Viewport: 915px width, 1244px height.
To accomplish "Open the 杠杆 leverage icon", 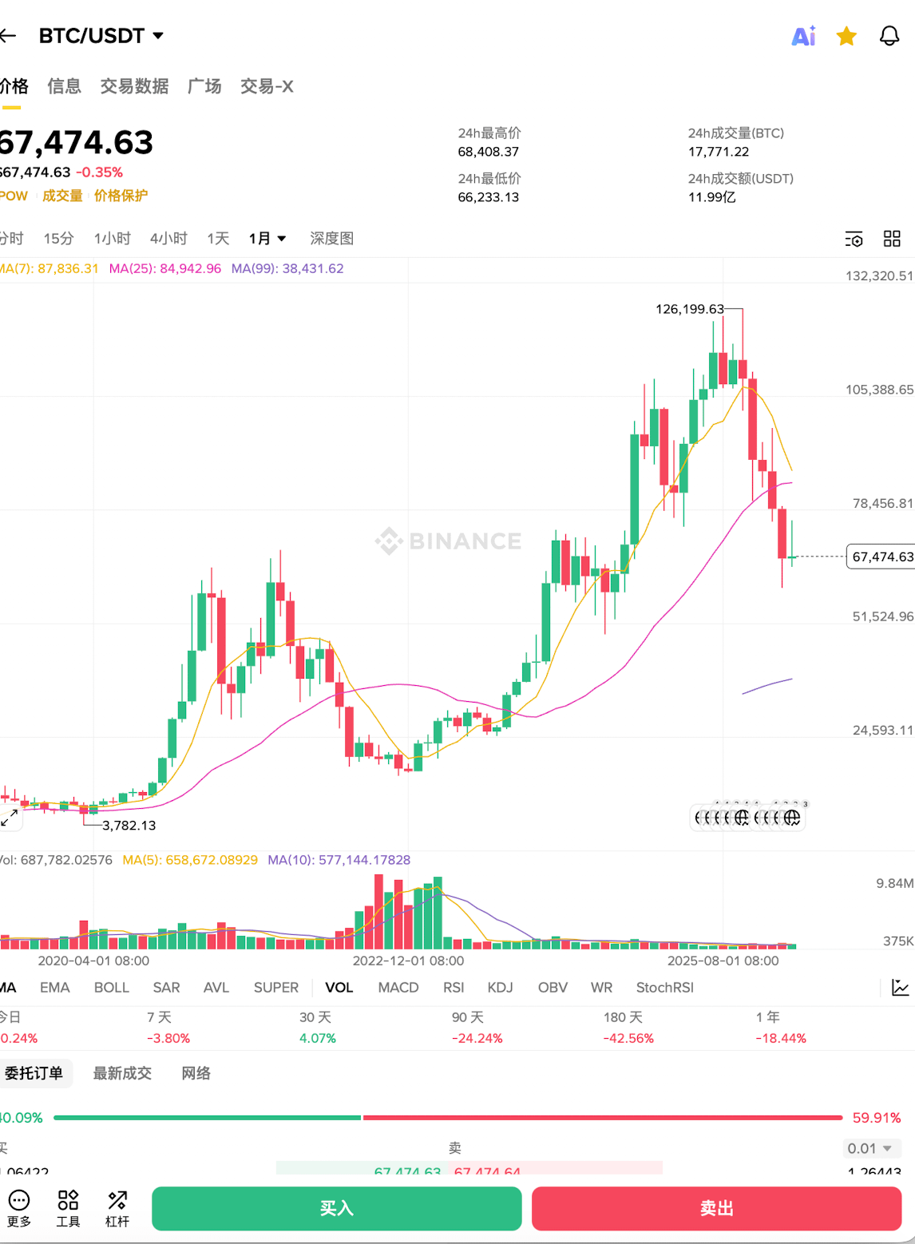I will coord(117,1200).
